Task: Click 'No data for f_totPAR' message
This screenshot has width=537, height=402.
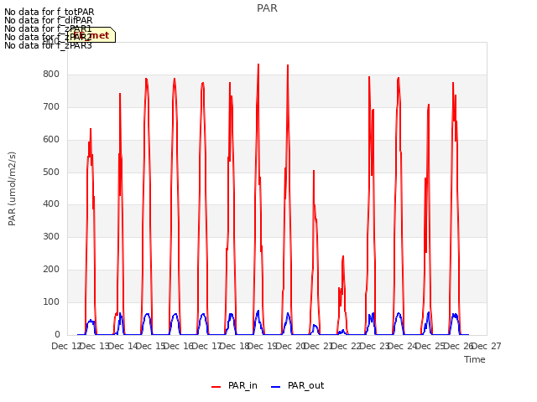Action: coord(49,12)
